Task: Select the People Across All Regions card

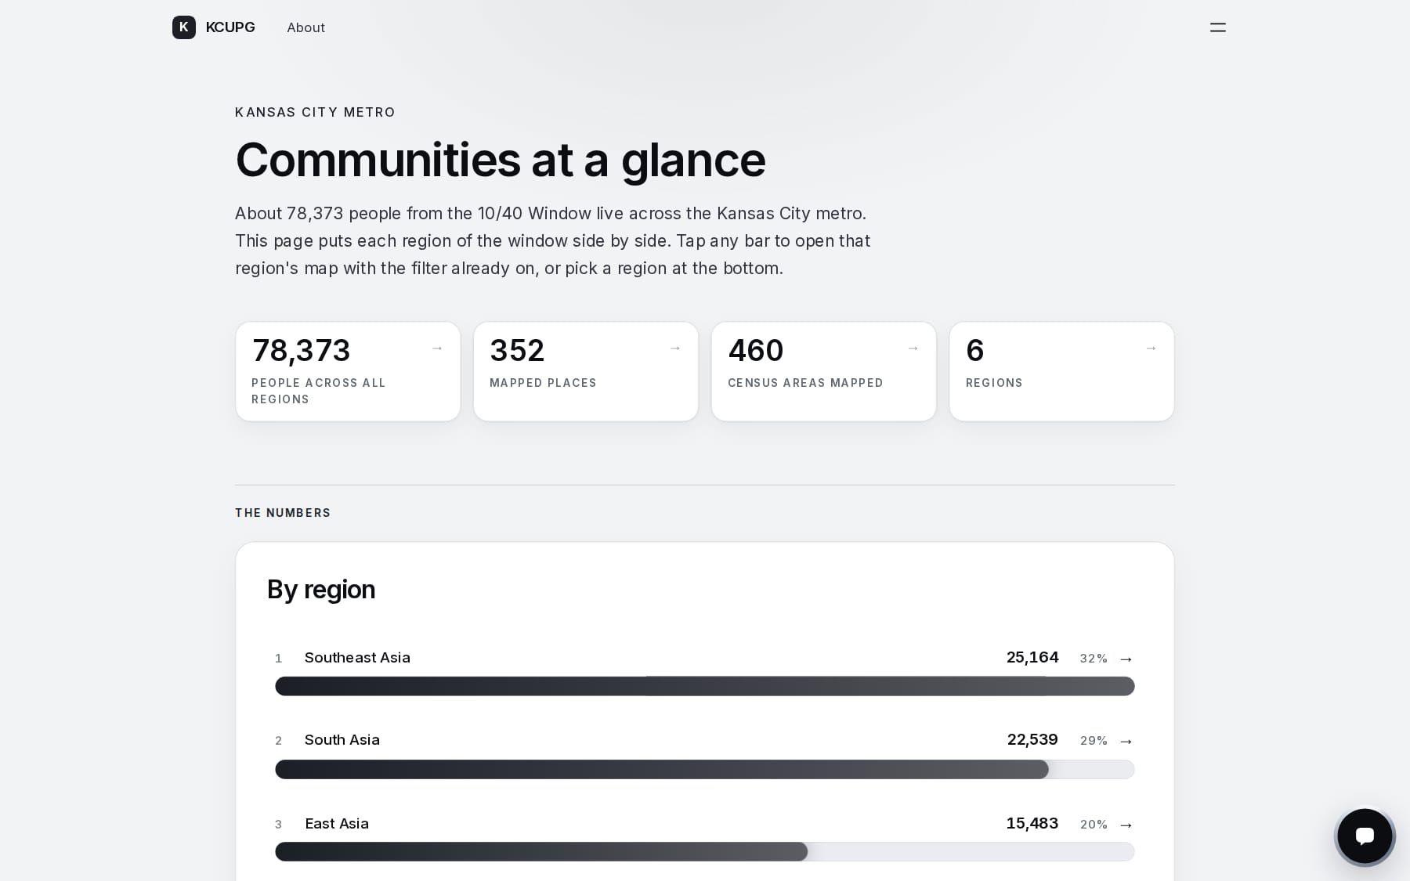Action: pyautogui.click(x=348, y=371)
